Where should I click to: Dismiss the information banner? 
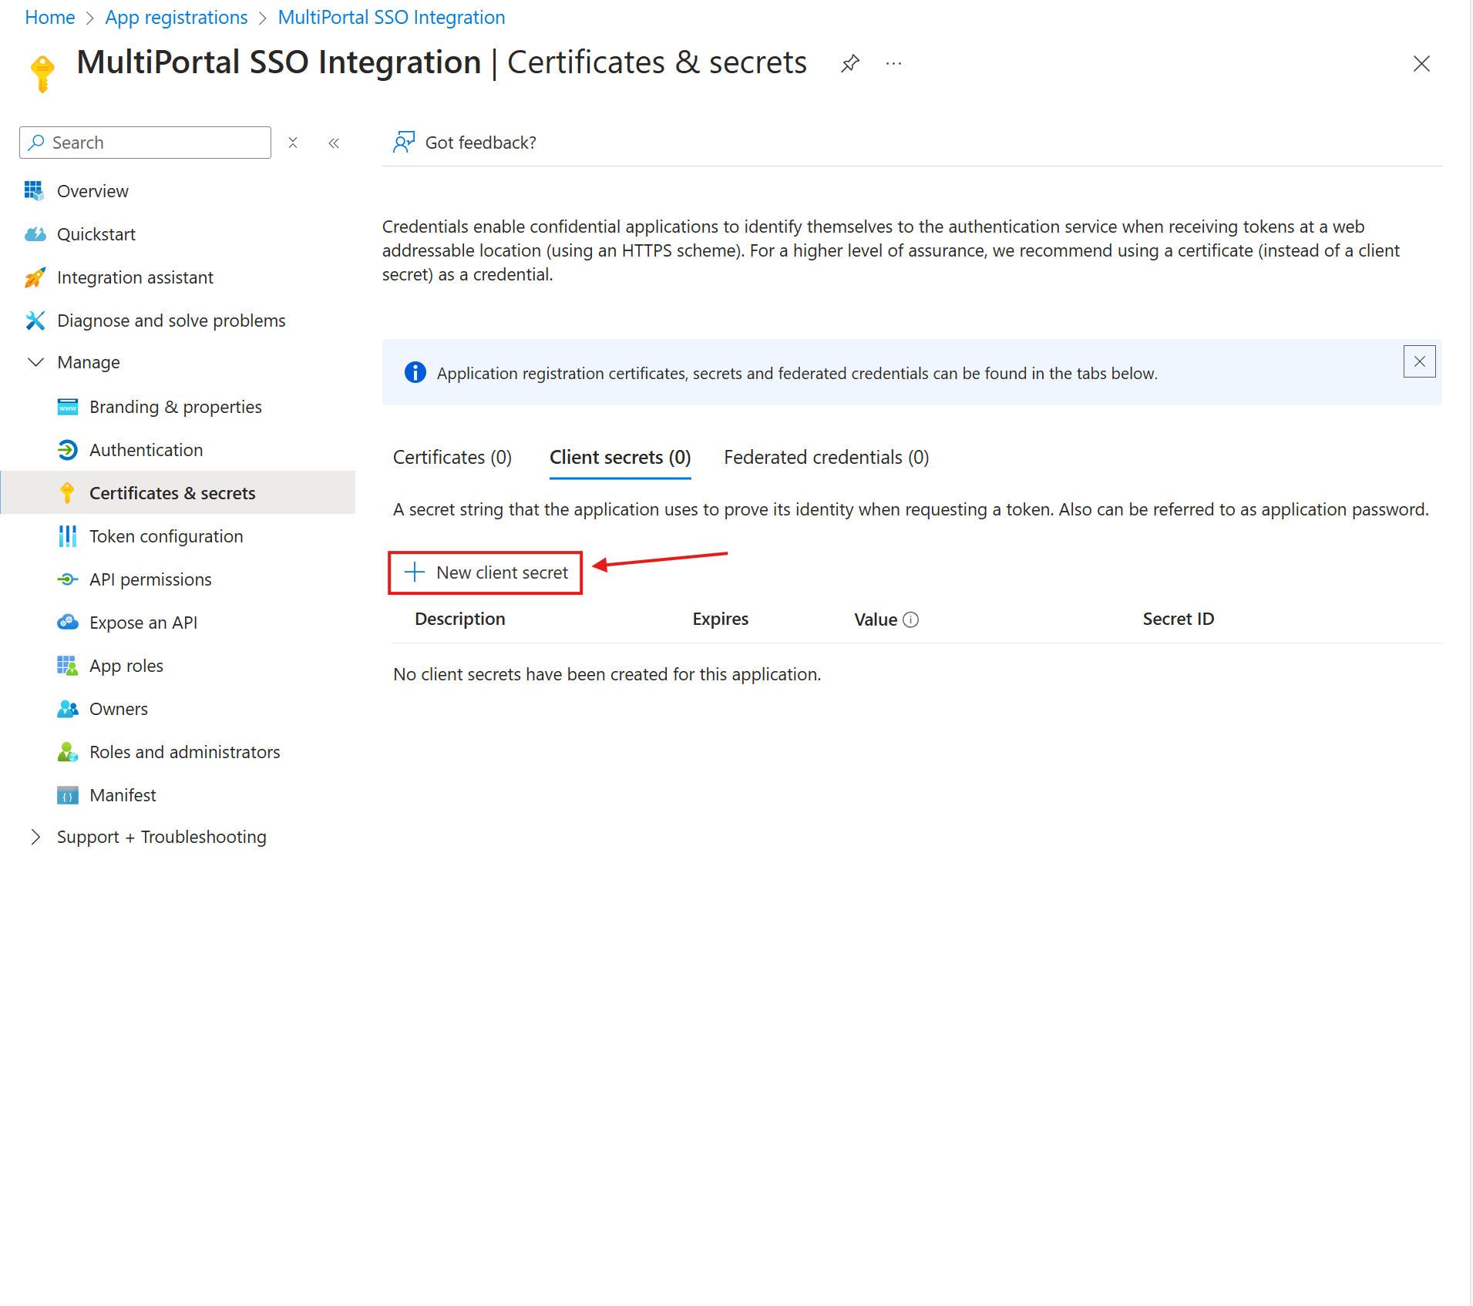coord(1419,361)
